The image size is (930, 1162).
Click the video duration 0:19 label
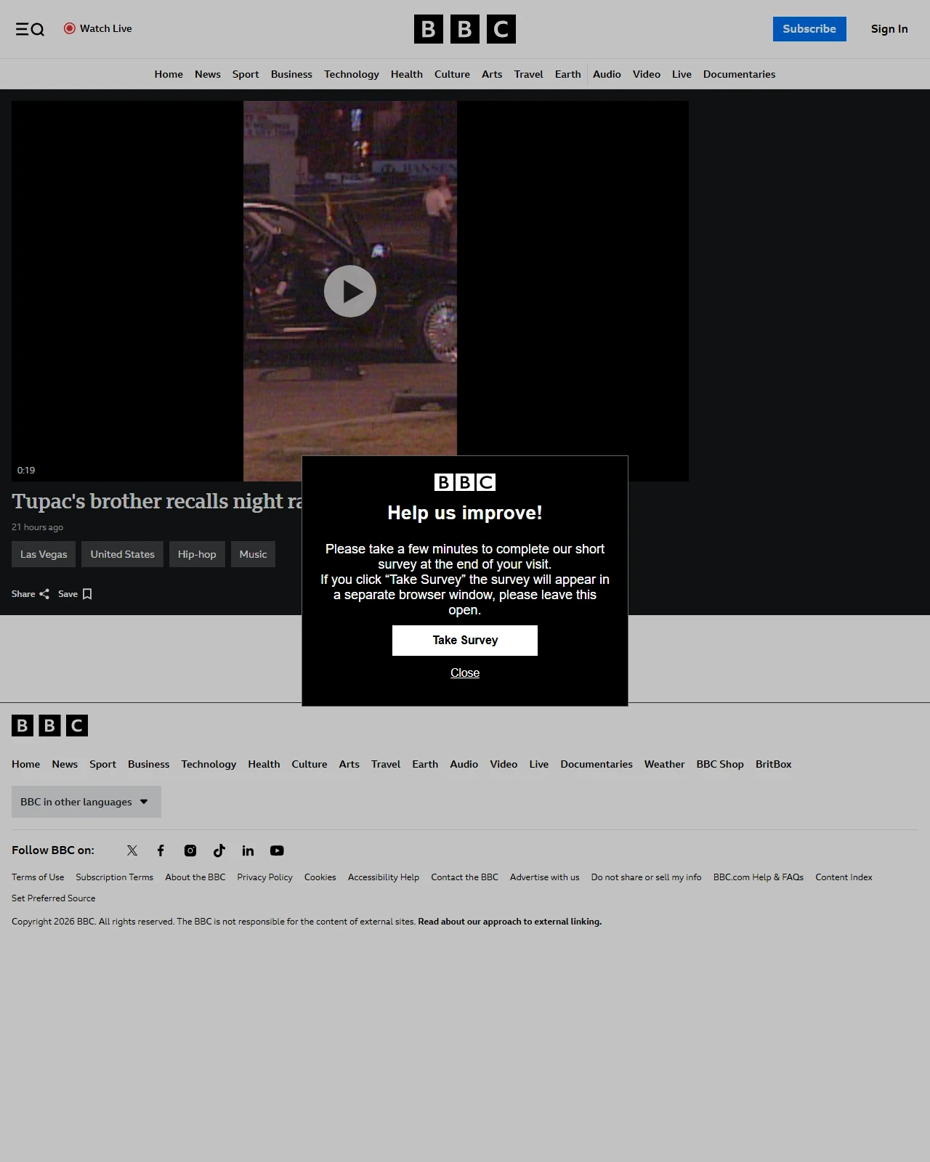click(x=26, y=471)
